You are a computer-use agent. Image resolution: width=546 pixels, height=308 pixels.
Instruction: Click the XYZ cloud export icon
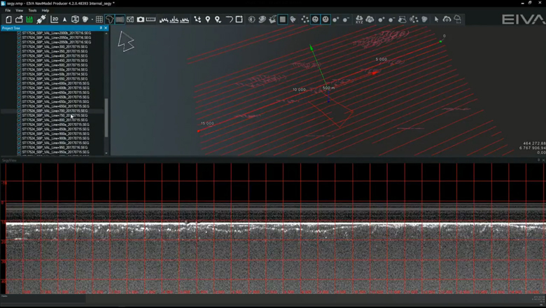click(x=359, y=20)
